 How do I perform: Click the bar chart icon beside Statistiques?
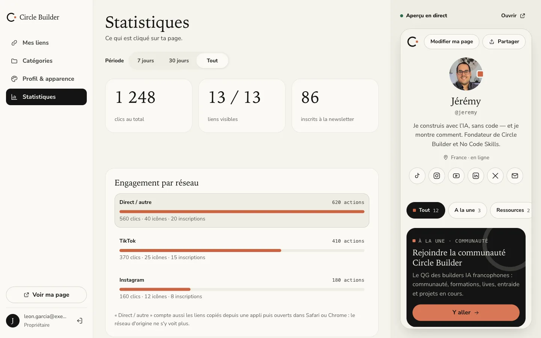pyautogui.click(x=14, y=97)
